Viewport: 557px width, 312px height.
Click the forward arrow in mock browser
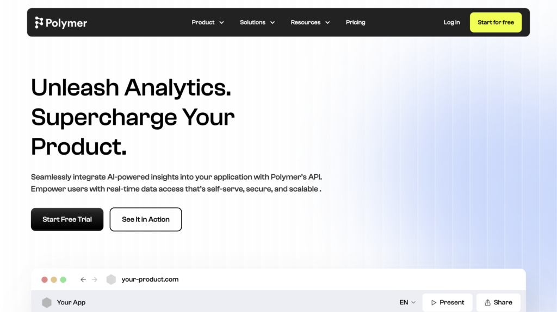point(95,280)
